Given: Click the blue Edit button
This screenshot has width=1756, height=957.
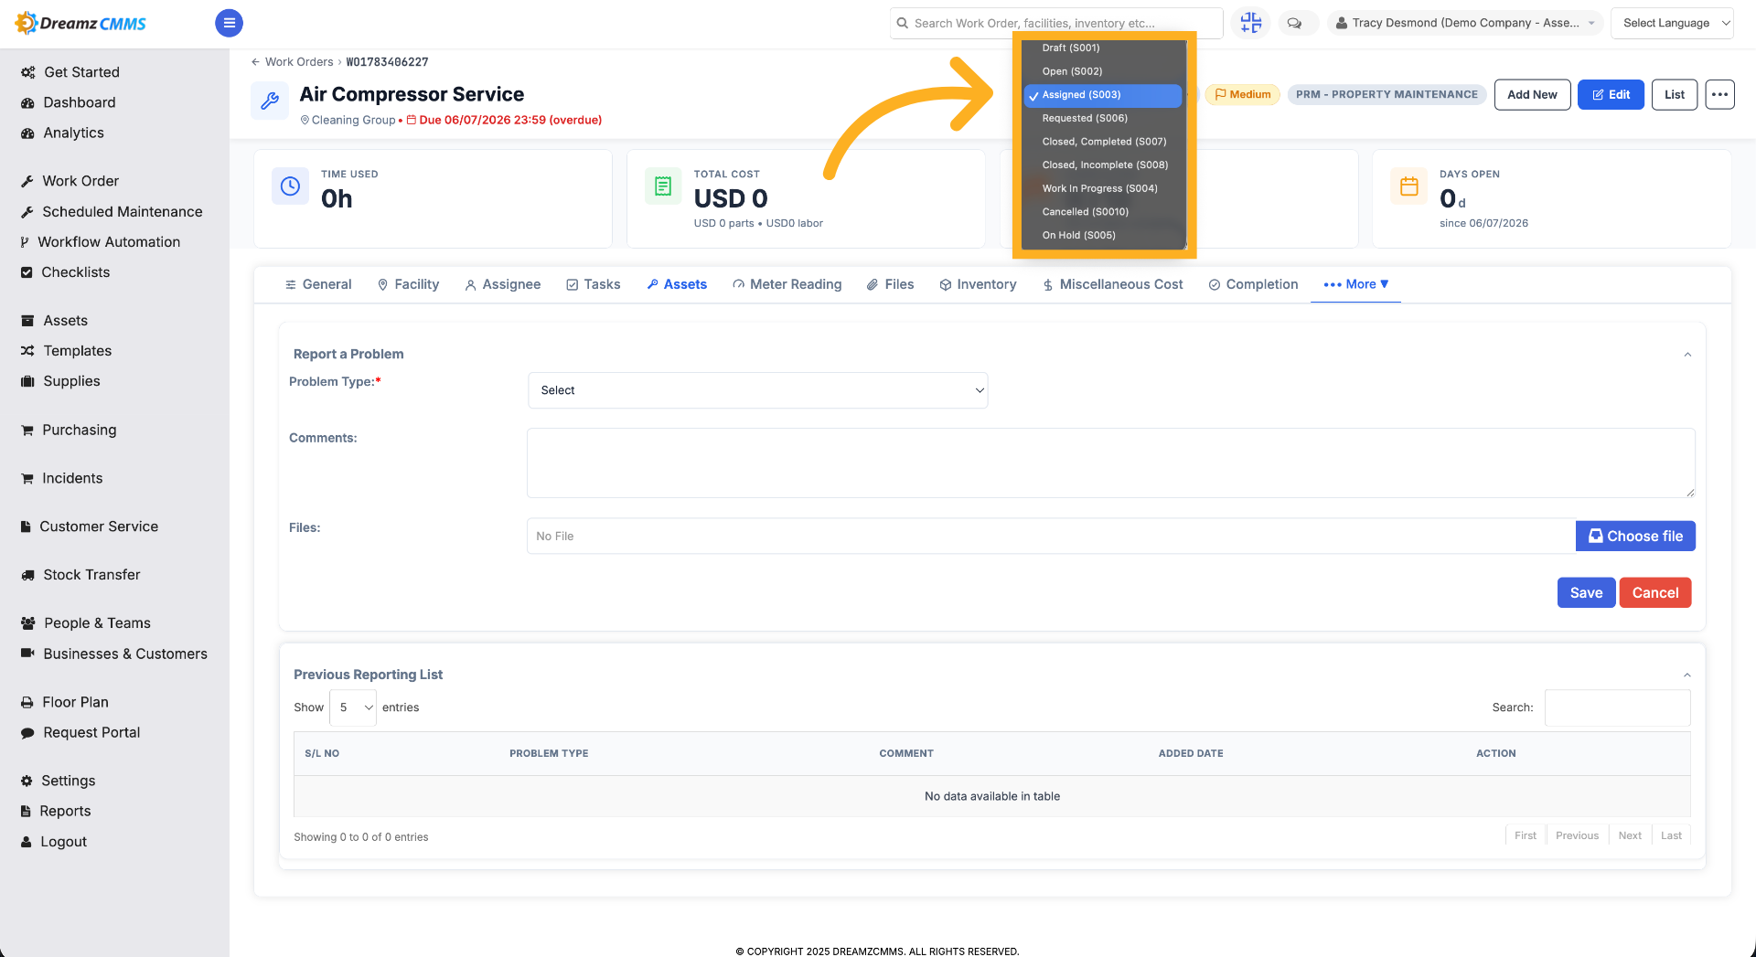Looking at the screenshot, I should tap(1611, 94).
